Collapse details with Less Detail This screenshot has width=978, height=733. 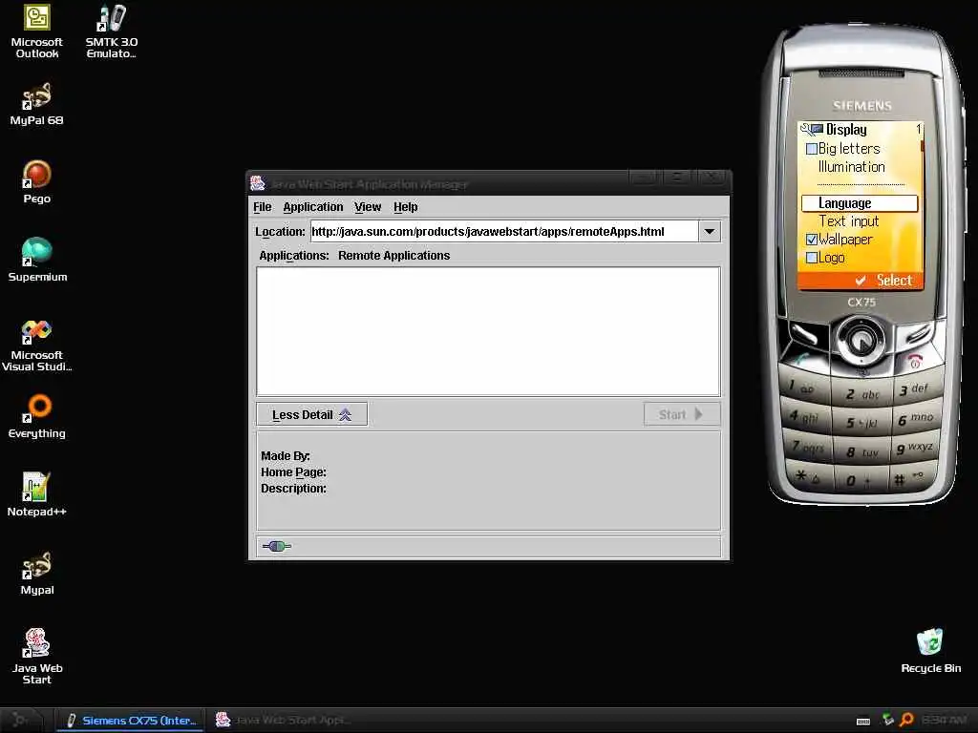(312, 414)
